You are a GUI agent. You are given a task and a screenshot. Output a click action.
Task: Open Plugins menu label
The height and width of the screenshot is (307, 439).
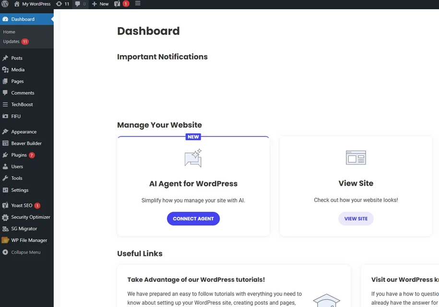click(x=19, y=155)
